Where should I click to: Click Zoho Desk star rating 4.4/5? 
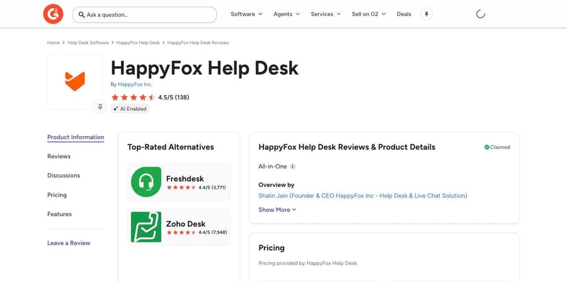click(197, 232)
